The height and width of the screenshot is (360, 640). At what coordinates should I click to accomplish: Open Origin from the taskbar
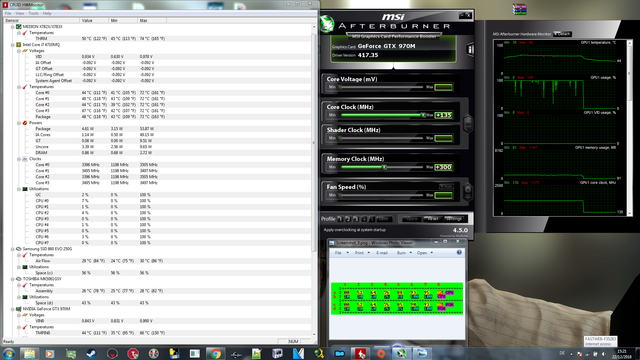pyautogui.click(x=381, y=354)
